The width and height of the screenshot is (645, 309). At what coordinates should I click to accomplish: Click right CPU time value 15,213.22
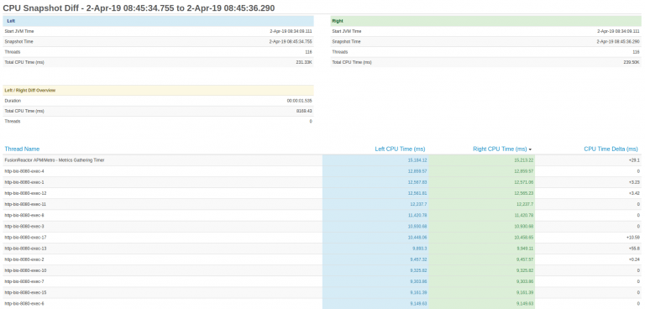point(524,160)
